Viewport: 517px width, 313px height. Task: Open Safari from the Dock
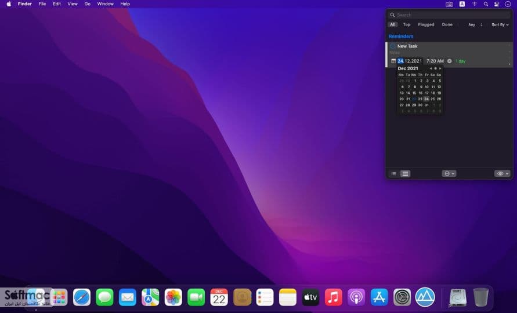(x=82, y=297)
